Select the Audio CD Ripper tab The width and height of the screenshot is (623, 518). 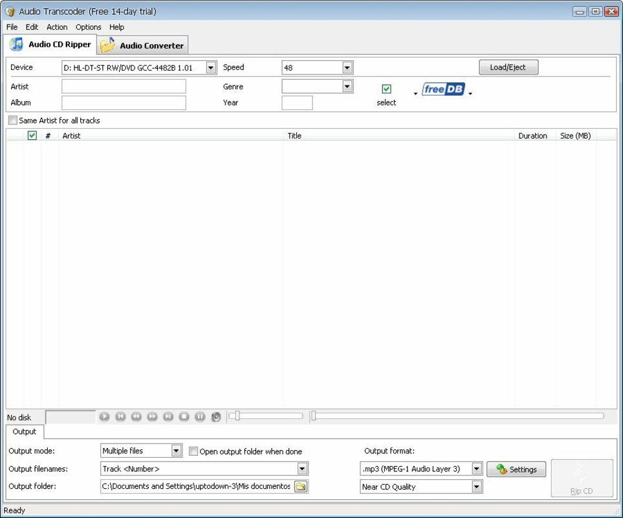pos(50,44)
